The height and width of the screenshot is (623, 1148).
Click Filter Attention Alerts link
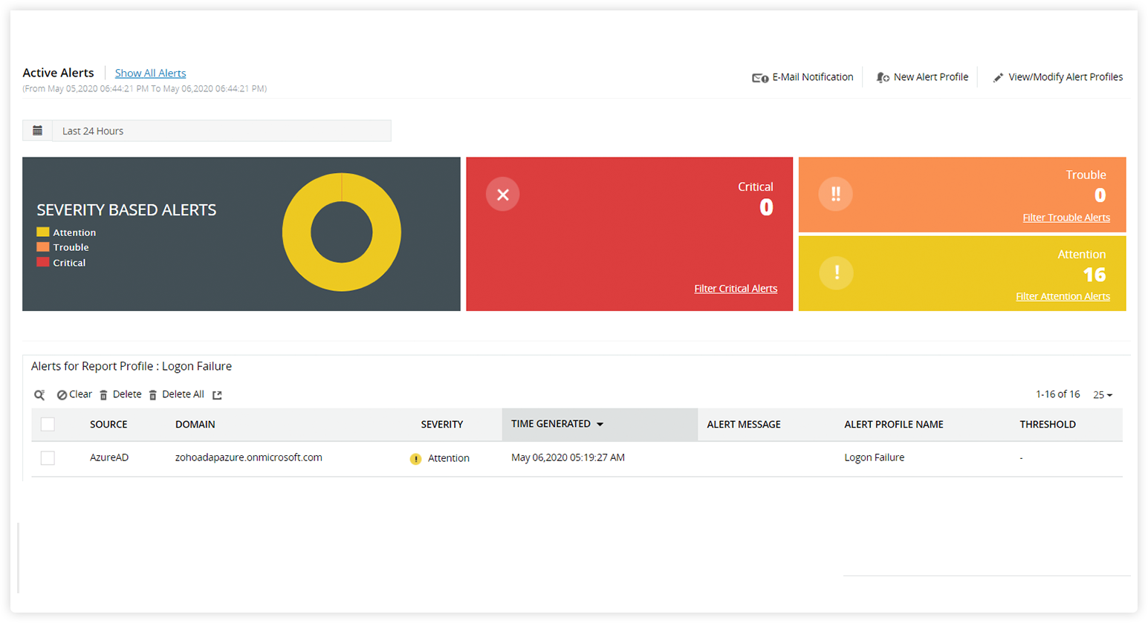point(1063,296)
